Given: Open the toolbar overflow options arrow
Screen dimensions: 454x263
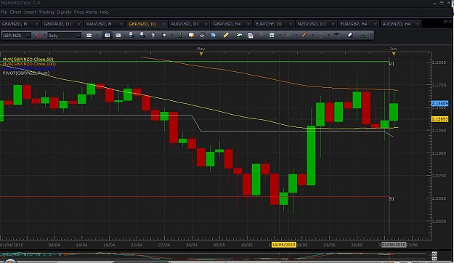Looking at the screenshot, I should pyautogui.click(x=371, y=36).
